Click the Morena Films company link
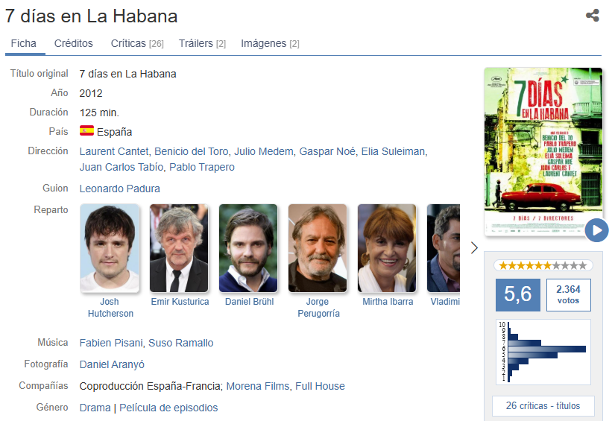Viewport: 612px width, 421px height. click(258, 386)
